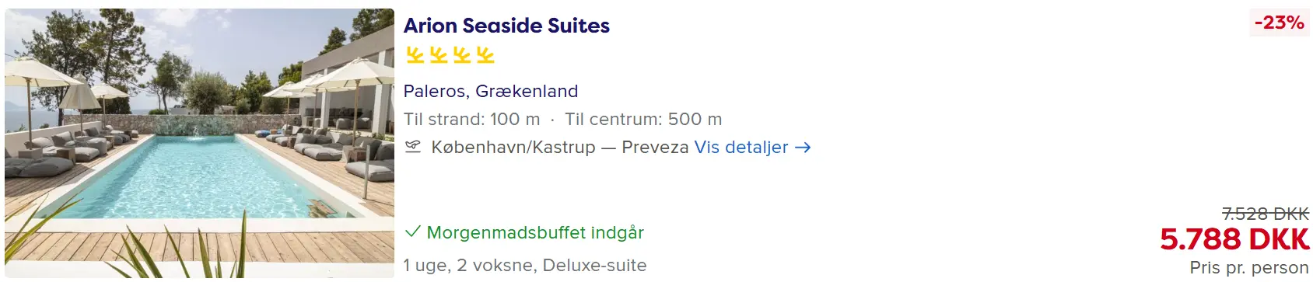Click the fourth yellow sun rating icon
1313x282 pixels.
point(485,55)
